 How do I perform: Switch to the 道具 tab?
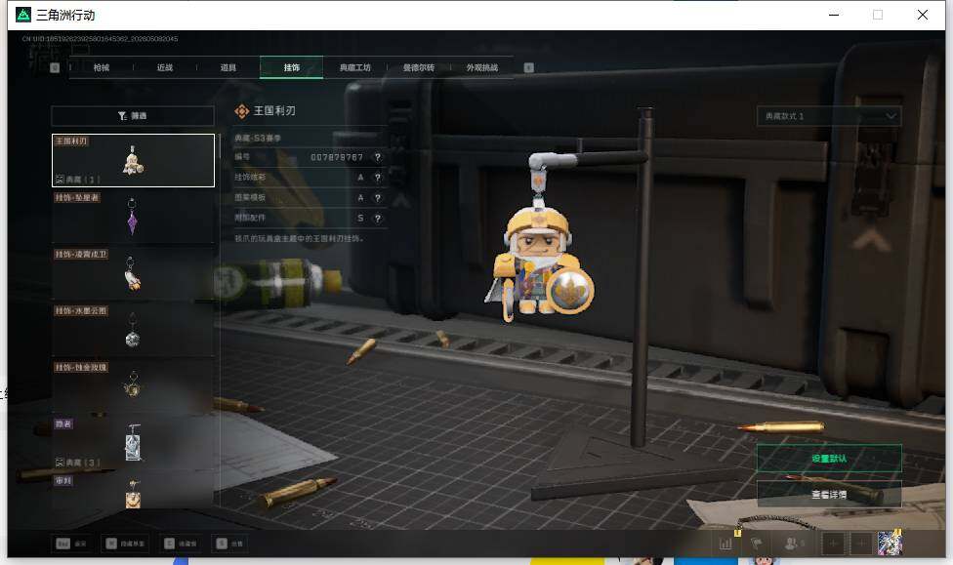[x=228, y=67]
